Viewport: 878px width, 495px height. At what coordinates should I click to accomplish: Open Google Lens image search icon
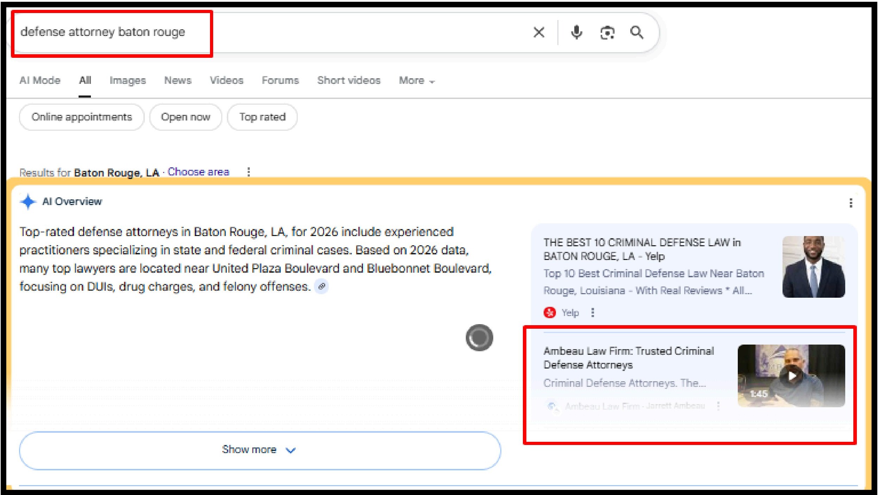607,33
